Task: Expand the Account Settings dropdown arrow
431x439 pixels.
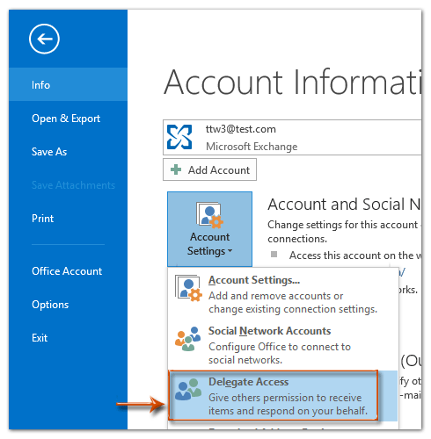Action: (230, 250)
